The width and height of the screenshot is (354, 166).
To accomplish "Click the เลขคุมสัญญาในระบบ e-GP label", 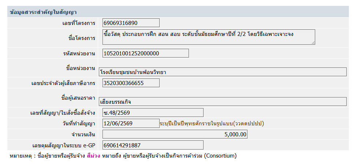I will click(64, 145).
